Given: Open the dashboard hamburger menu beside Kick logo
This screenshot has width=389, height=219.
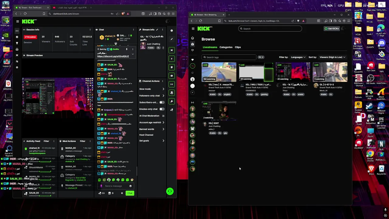Looking at the screenshot, I should click(x=18, y=21).
